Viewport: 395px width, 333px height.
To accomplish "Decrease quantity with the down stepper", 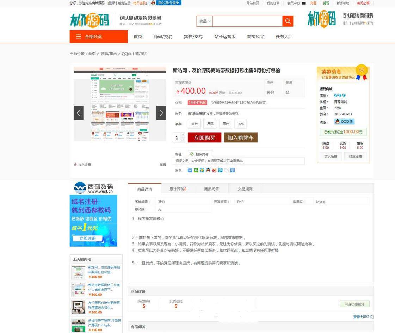I will click(183, 140).
